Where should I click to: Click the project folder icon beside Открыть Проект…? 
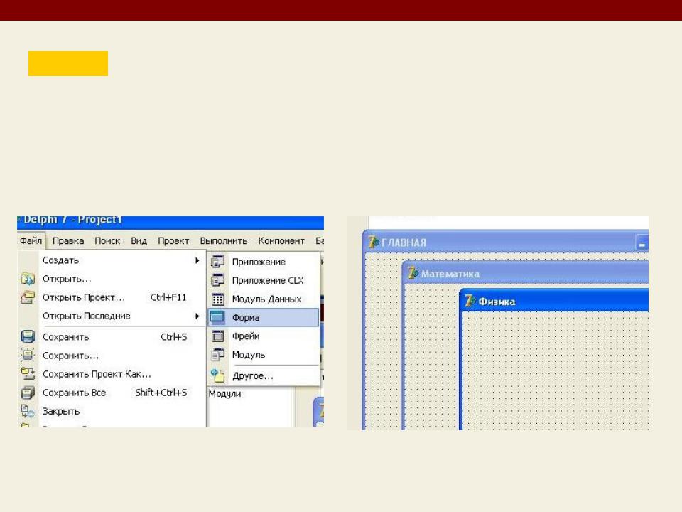(28, 297)
